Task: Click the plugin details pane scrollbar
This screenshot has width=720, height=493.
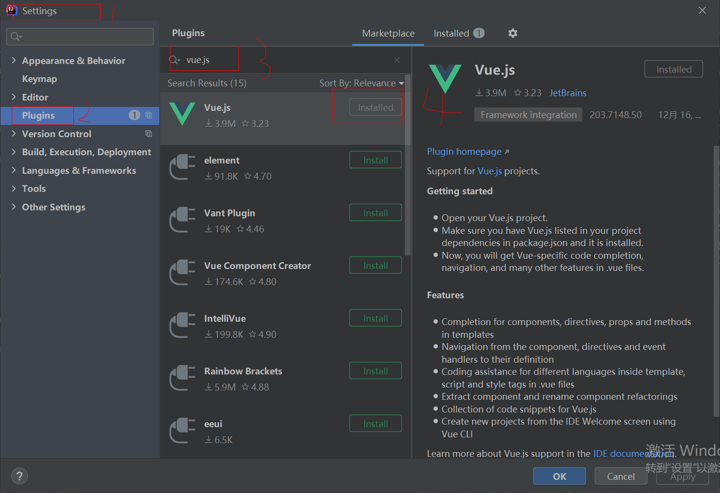Action: pyautogui.click(x=716, y=281)
